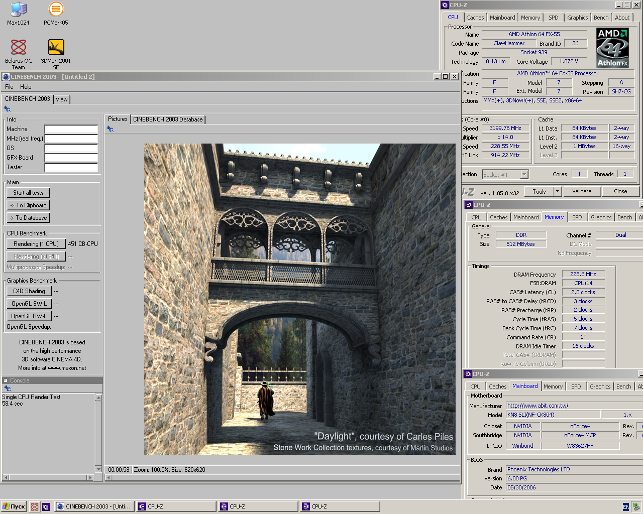Click the console horizontal scrollbar right arrow
643x514 pixels.
pyautogui.click(x=90, y=477)
